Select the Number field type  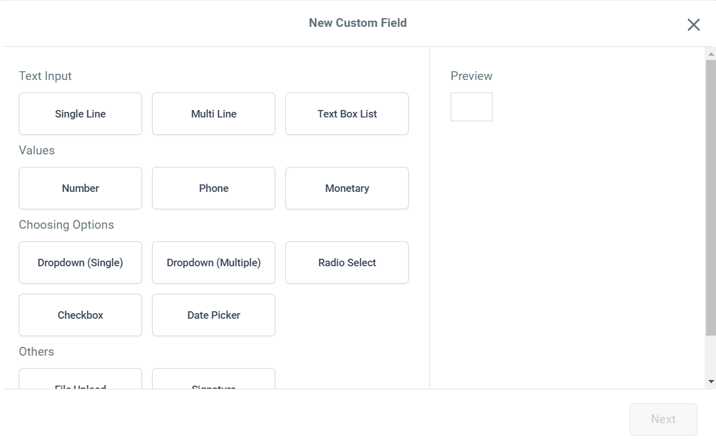click(80, 188)
